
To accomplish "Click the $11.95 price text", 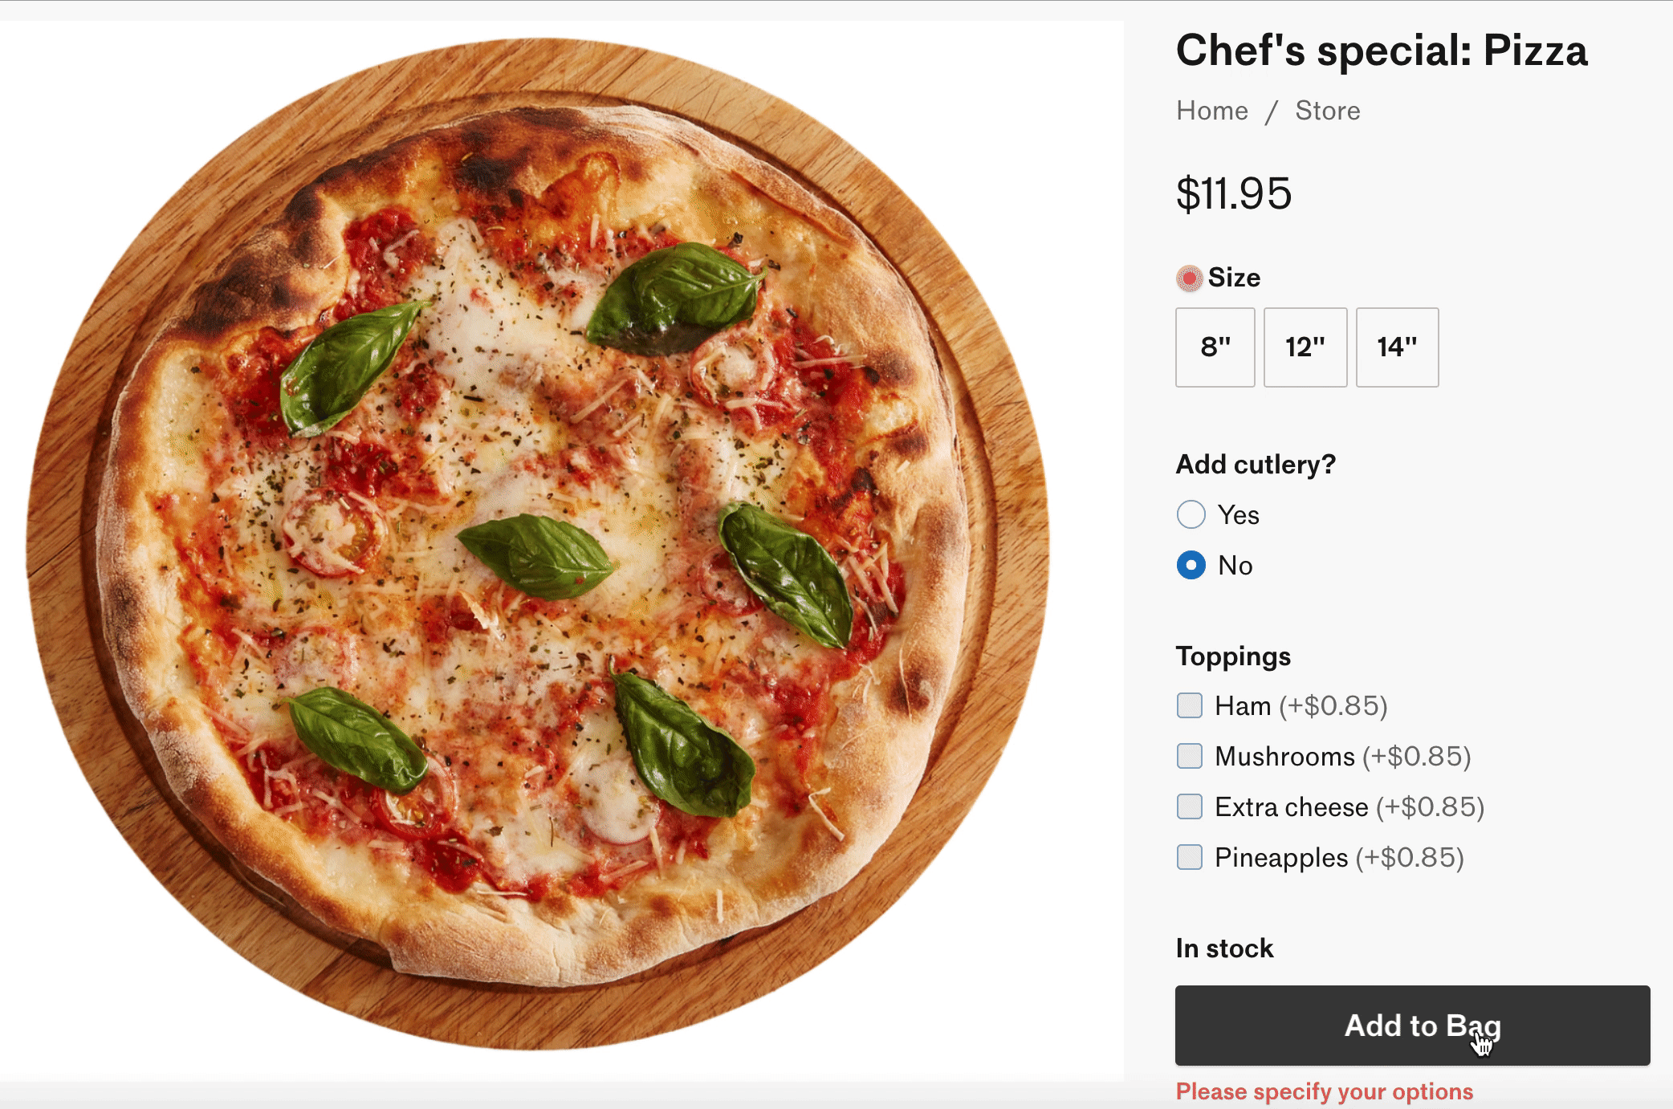I will click(x=1234, y=194).
